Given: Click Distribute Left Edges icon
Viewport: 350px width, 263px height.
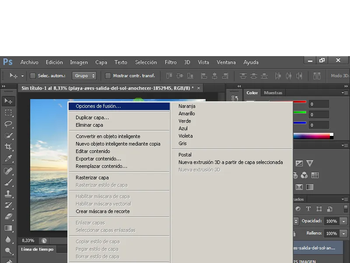Looking at the screenshot, I should pyautogui.click(x=278, y=76).
